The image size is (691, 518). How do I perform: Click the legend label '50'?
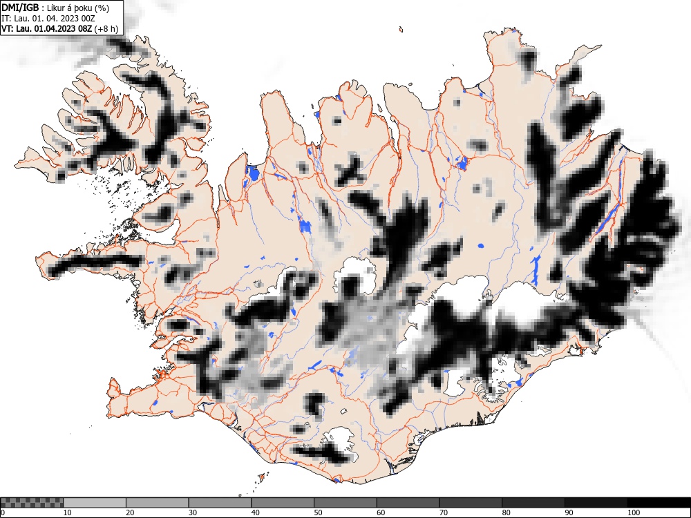(x=318, y=512)
